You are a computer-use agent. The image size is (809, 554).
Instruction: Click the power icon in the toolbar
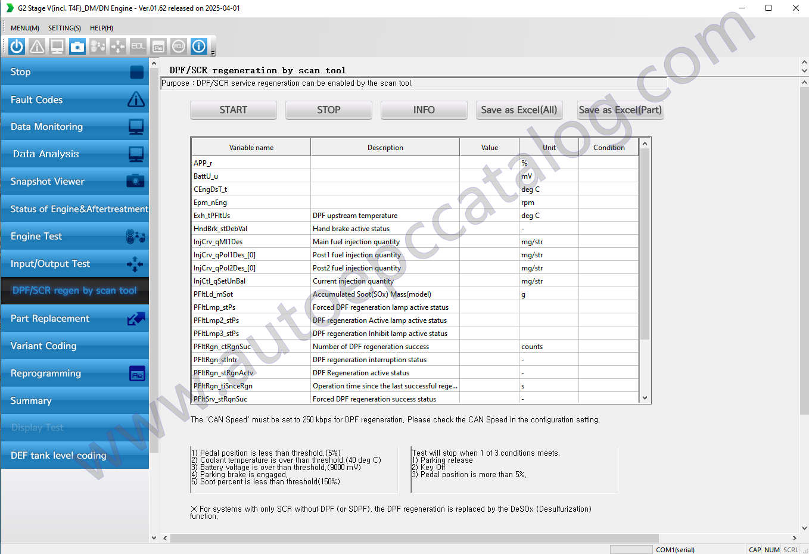[x=17, y=46]
